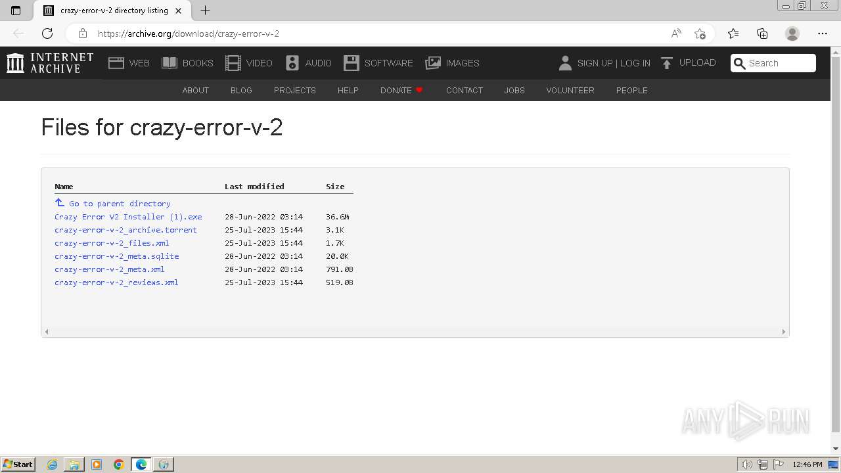Launch Chrome from taskbar
Image resolution: width=841 pixels, height=473 pixels.
[119, 464]
